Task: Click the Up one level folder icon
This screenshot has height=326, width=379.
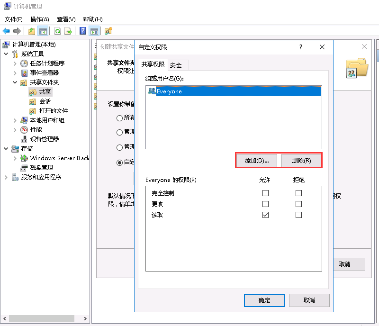Action: point(32,31)
